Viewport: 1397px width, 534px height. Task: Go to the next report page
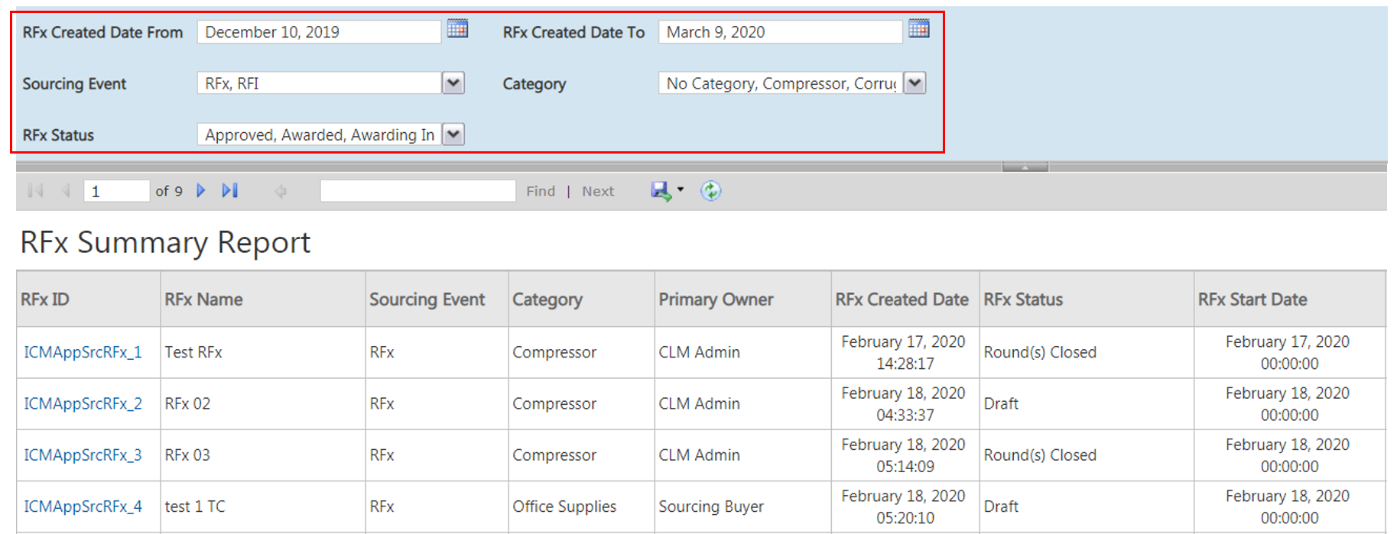point(201,191)
